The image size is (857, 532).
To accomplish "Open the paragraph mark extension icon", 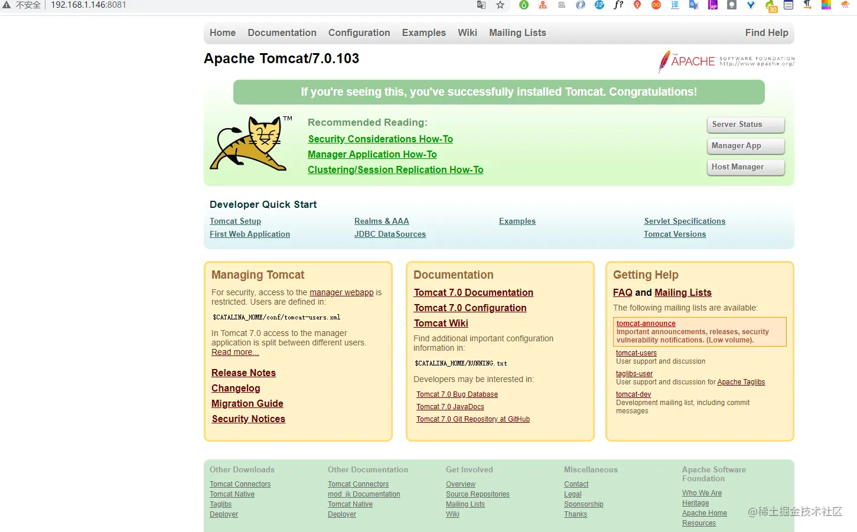I will tap(807, 5).
